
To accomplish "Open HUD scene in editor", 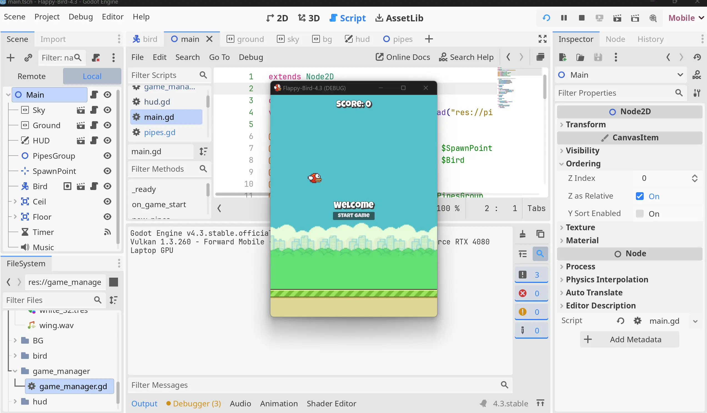I will 81,141.
